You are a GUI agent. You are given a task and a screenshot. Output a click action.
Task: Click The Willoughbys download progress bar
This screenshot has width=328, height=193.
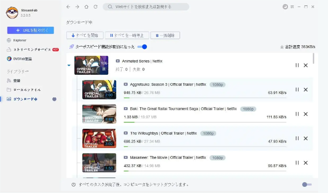coord(205,146)
